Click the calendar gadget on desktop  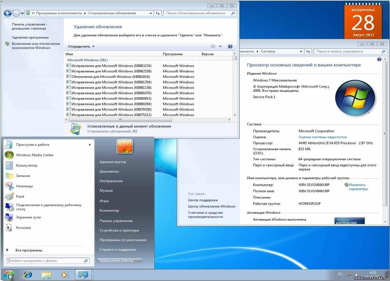click(x=363, y=21)
